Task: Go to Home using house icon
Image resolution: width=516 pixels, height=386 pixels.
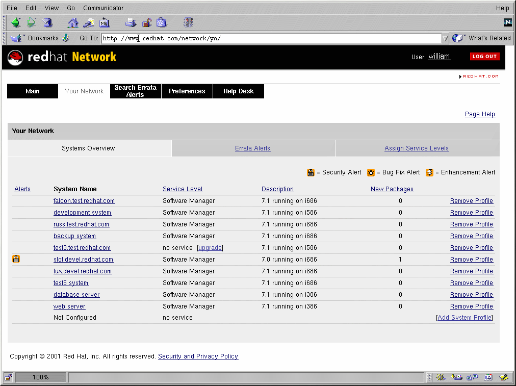Action: [73, 22]
